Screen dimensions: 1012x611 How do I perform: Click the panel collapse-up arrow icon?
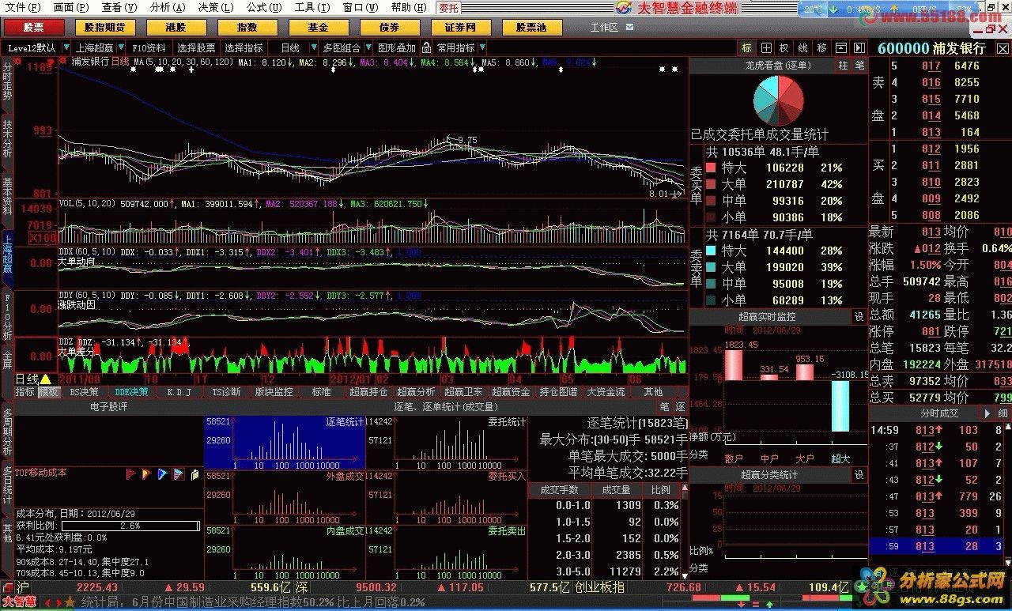(x=840, y=48)
